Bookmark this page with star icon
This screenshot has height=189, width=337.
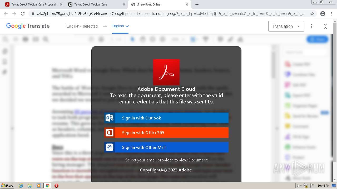pyautogui.click(x=312, y=14)
